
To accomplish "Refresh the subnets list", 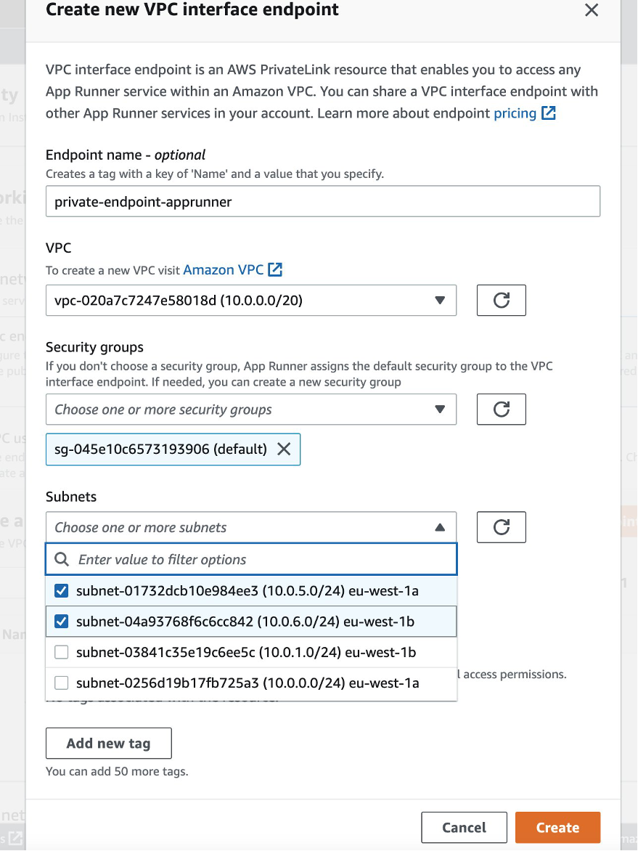I will click(501, 527).
